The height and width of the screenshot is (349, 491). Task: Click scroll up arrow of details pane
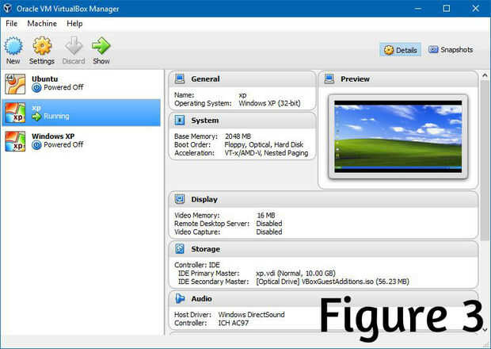(x=485, y=75)
